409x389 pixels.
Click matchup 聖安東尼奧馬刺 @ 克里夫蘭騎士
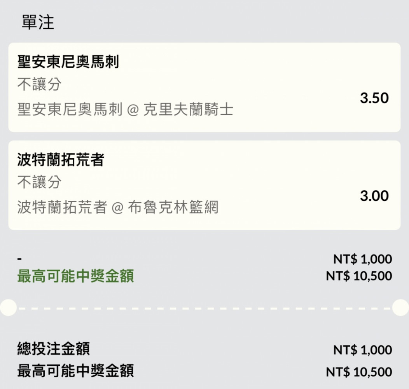[125, 109]
